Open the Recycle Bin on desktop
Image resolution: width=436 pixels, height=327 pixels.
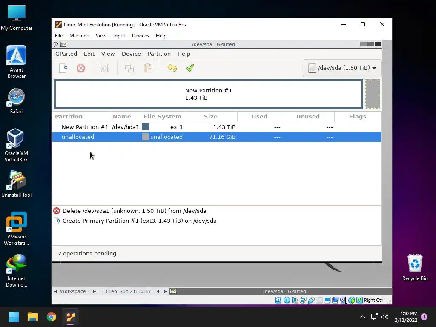tap(415, 267)
